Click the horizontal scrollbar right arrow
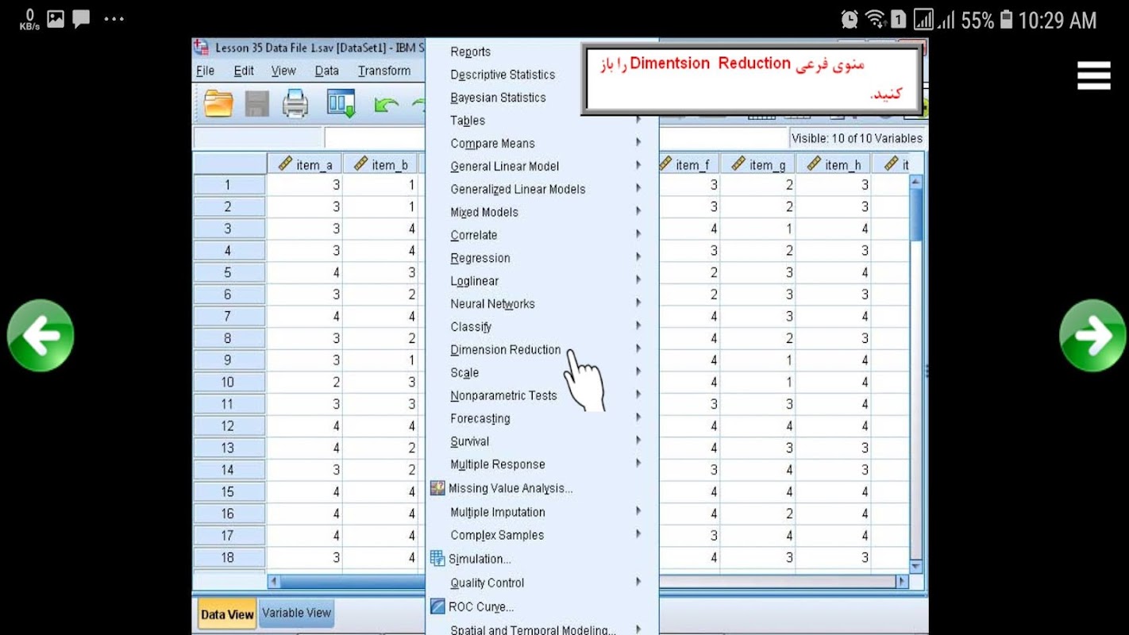 tap(901, 582)
